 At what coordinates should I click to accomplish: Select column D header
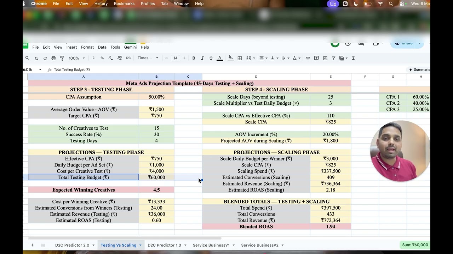click(x=256, y=77)
